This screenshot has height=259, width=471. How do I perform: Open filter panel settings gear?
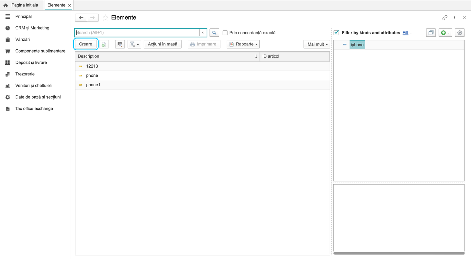[x=460, y=33]
